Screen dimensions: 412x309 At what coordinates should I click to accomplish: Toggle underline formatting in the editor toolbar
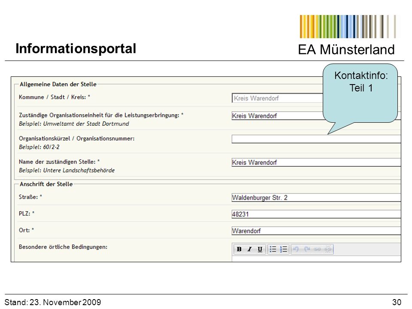[x=260, y=249]
